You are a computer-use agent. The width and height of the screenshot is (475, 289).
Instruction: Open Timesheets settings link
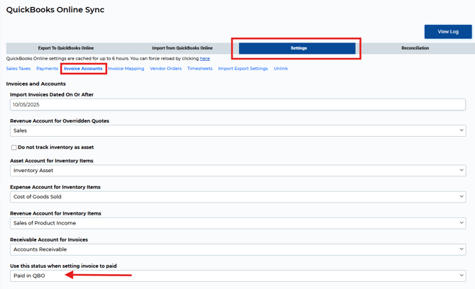(200, 69)
